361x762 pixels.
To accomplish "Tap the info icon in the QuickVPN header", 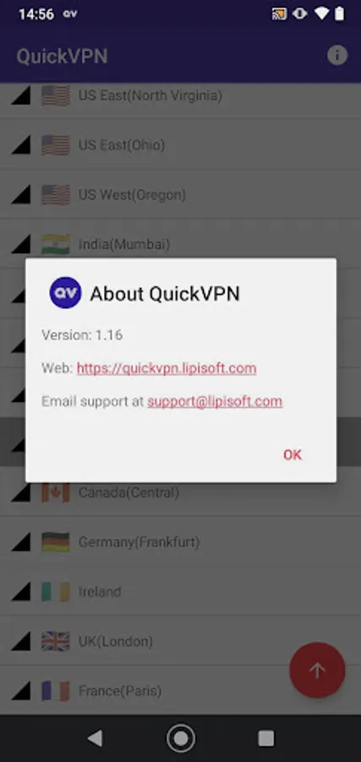I will [337, 55].
